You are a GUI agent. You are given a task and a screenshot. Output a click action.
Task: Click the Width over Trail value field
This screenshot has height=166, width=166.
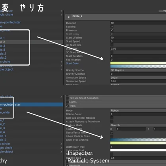coord(138,147)
